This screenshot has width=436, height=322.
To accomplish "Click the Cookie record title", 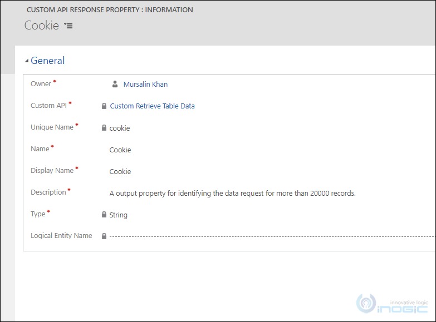I will click(42, 26).
